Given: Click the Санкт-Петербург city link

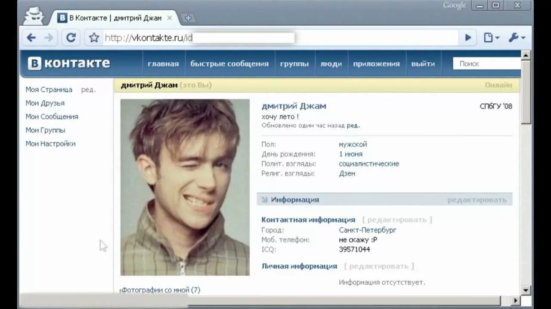Looking at the screenshot, I should (x=368, y=230).
